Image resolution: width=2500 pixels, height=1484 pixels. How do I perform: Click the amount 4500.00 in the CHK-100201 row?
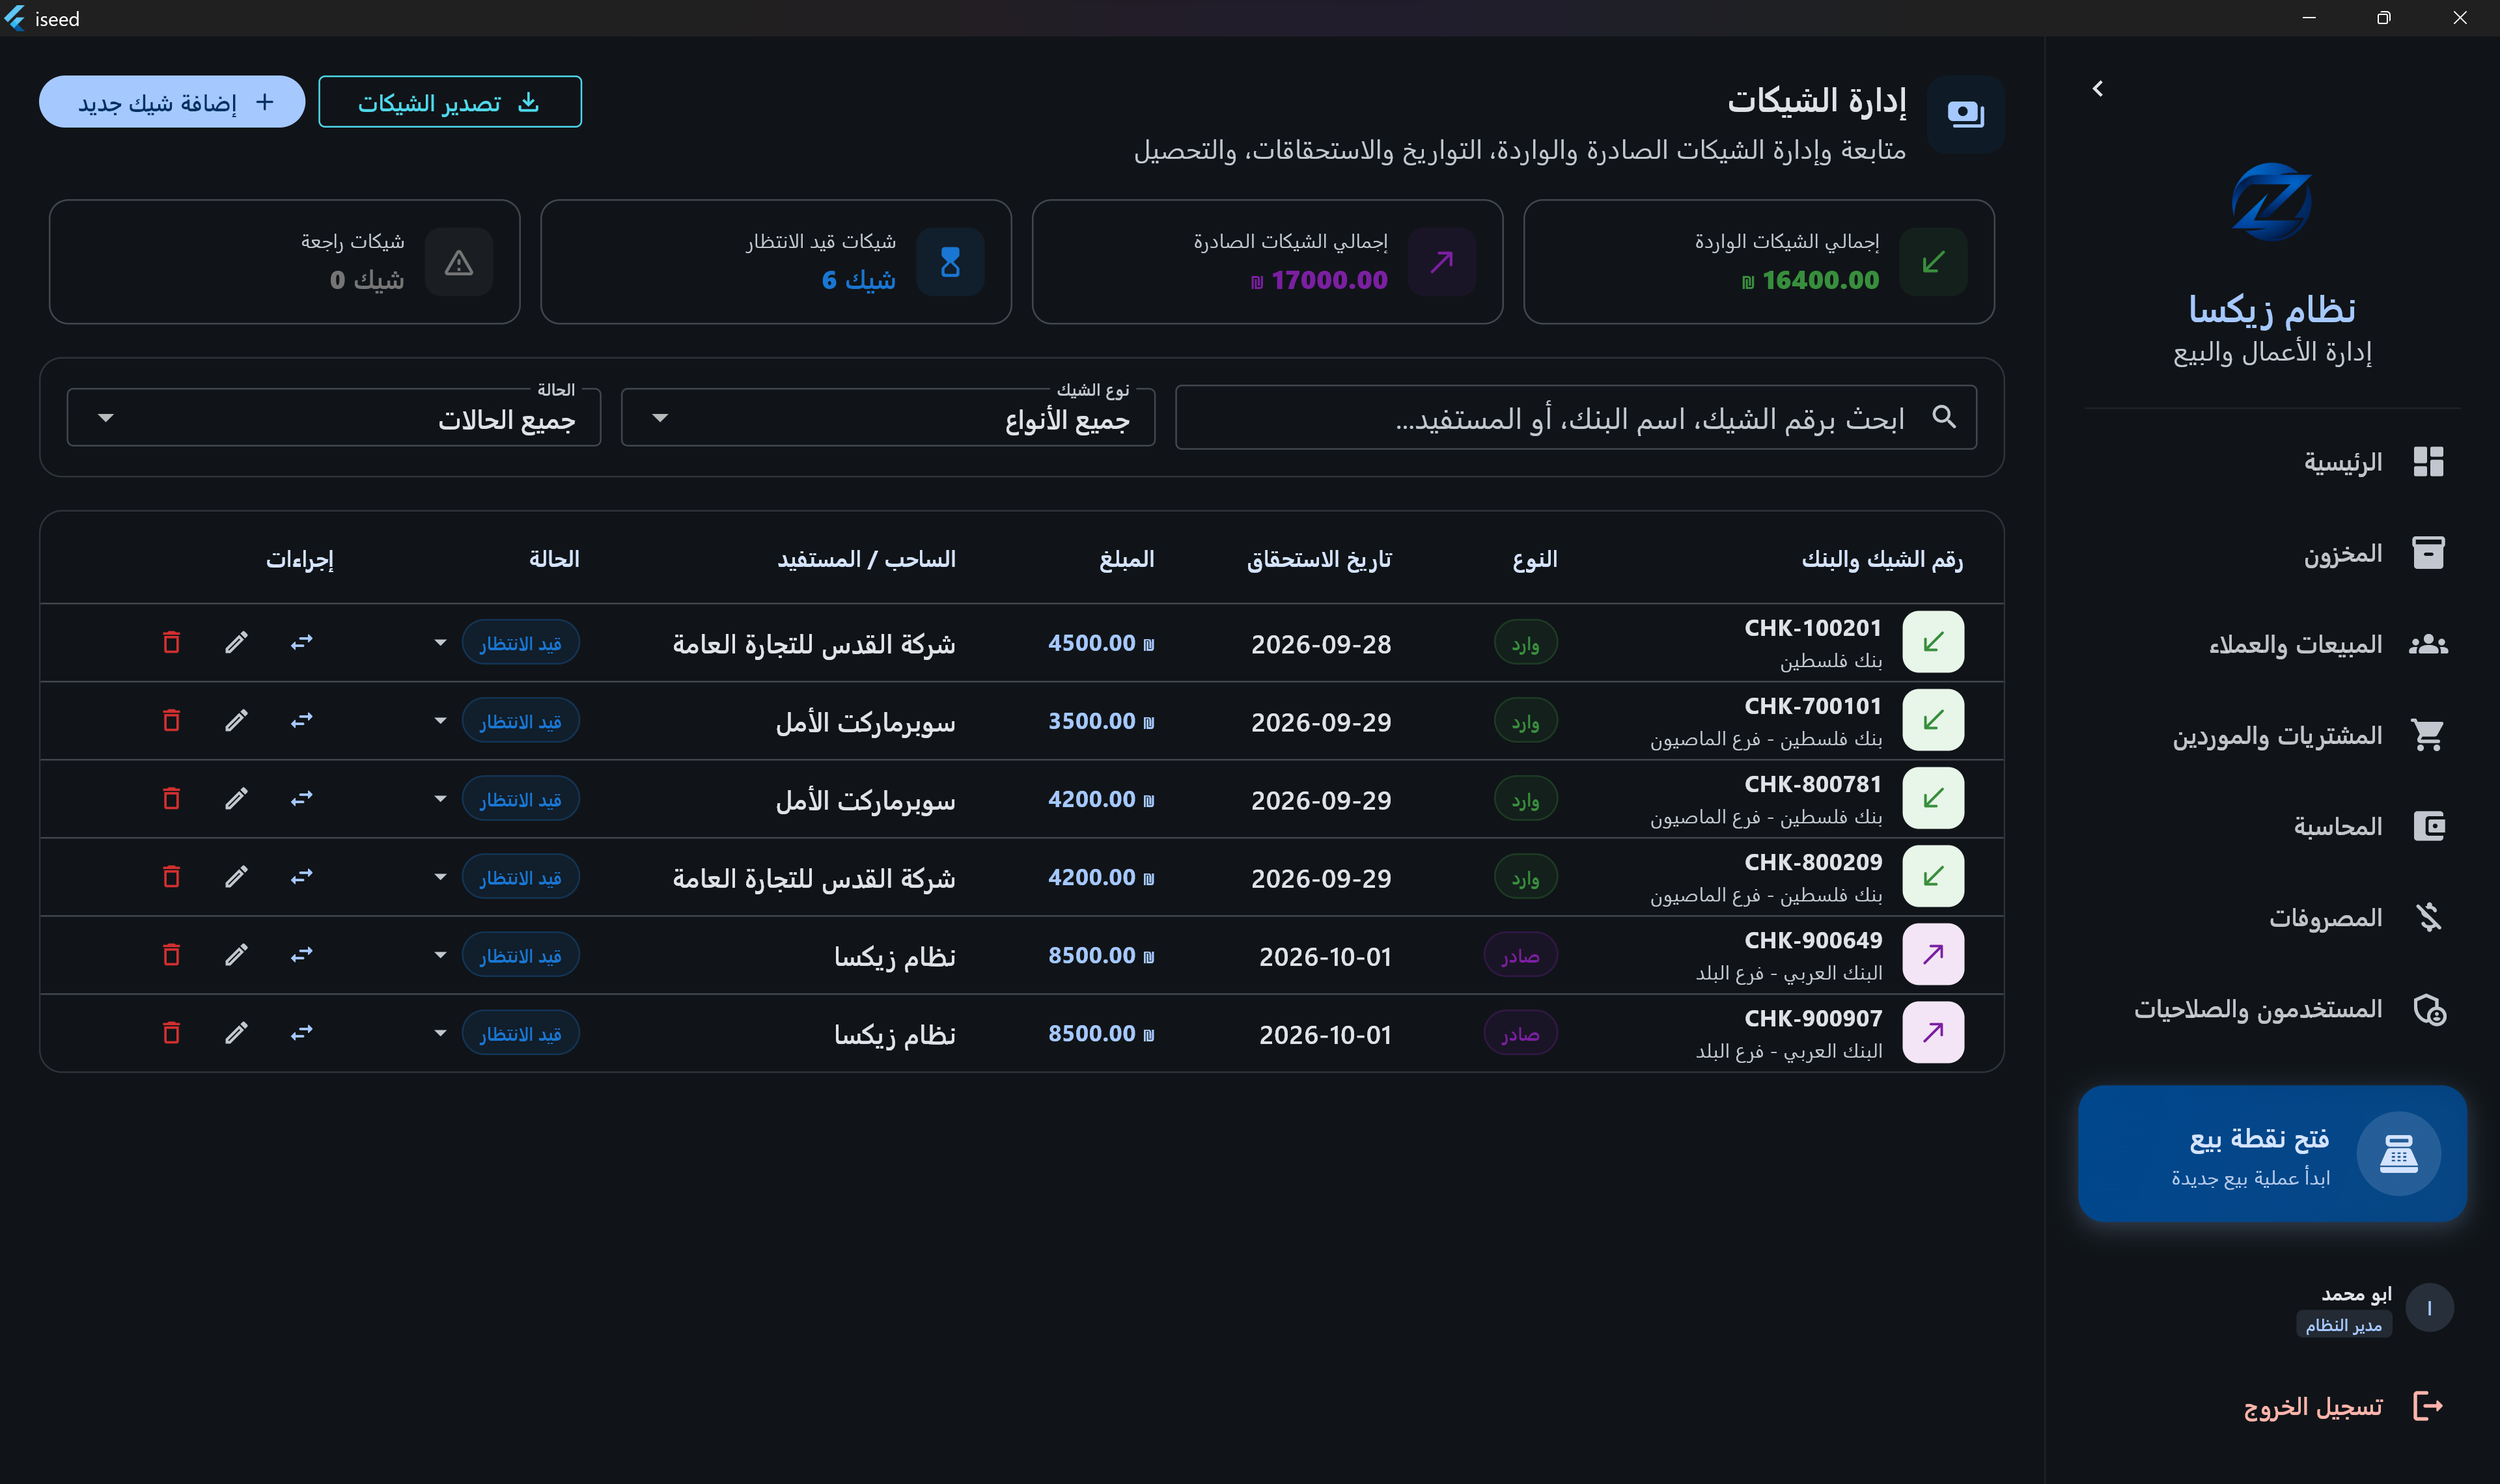pyautogui.click(x=1101, y=643)
